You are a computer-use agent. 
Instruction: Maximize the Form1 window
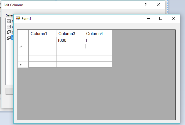(x=161, y=18)
